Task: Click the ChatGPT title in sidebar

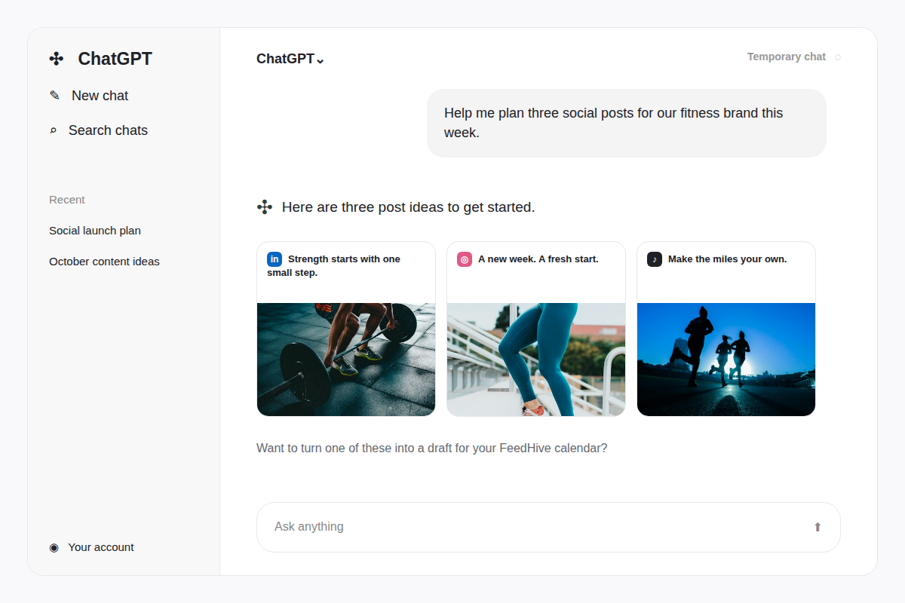Action: click(115, 59)
